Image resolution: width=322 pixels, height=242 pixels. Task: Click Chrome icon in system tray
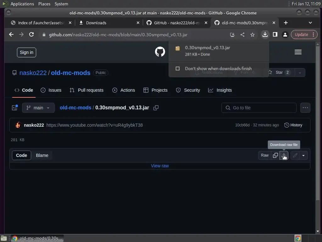pos(298,238)
